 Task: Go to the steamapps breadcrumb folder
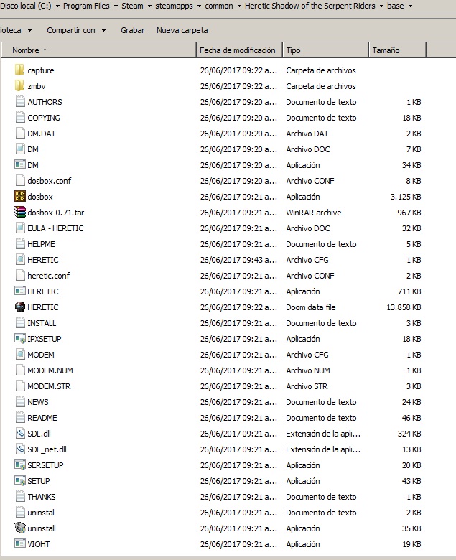click(x=174, y=6)
